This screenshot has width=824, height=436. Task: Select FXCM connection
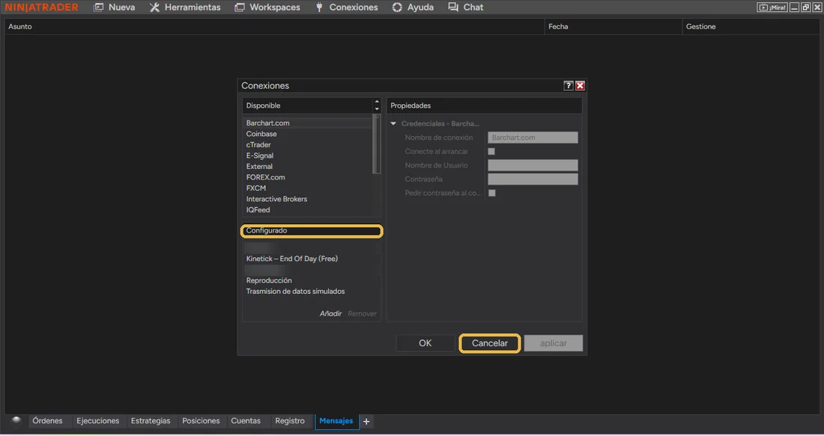pos(308,188)
